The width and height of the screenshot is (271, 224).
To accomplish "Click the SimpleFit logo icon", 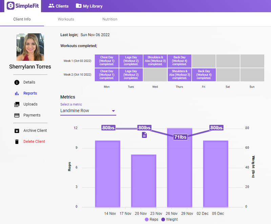I will 11,6.
